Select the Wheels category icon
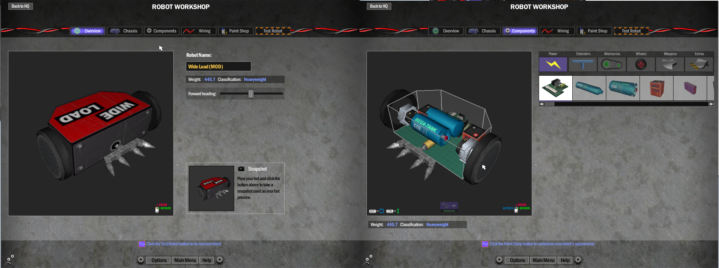719x268 pixels. pyautogui.click(x=641, y=65)
